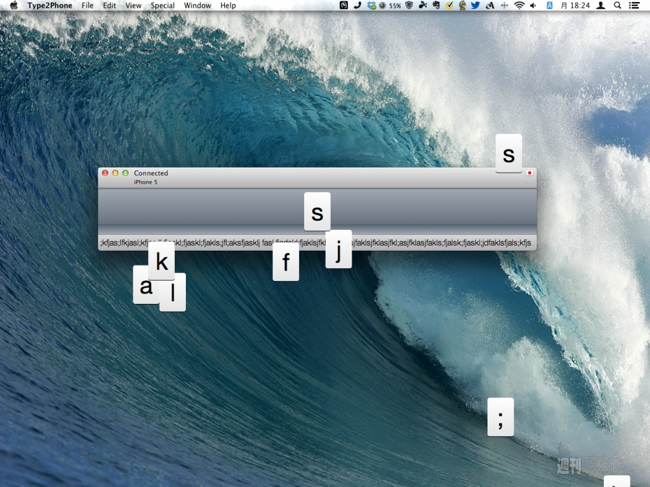Click the Evernote elephant menu bar icon
Image resolution: width=650 pixels, height=487 pixels.
[x=436, y=5]
